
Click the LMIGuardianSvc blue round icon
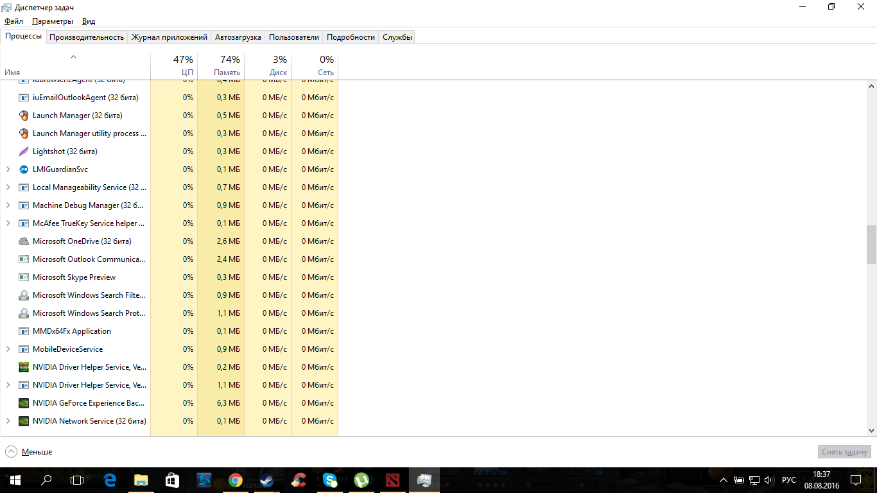coord(24,169)
